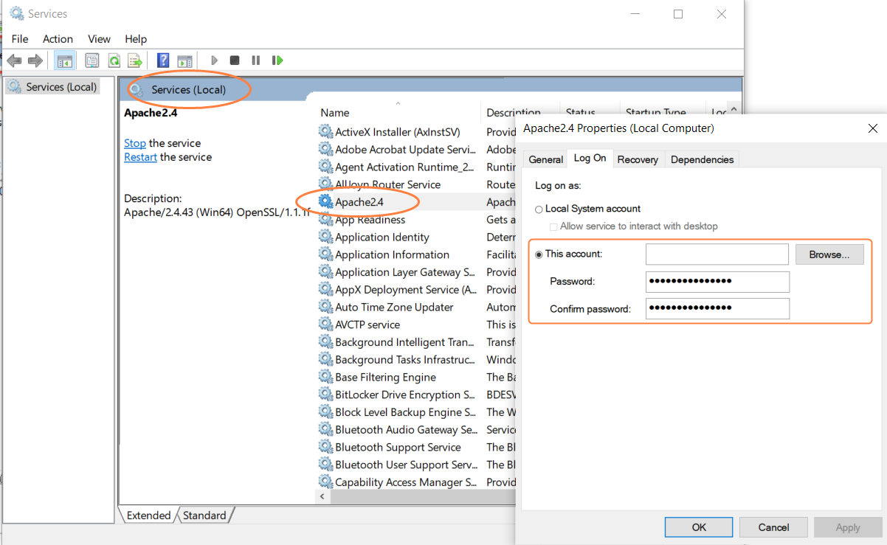Viewport: 887px width, 545px height.
Task: Click the Properties toolbar icon
Action: [x=92, y=60]
